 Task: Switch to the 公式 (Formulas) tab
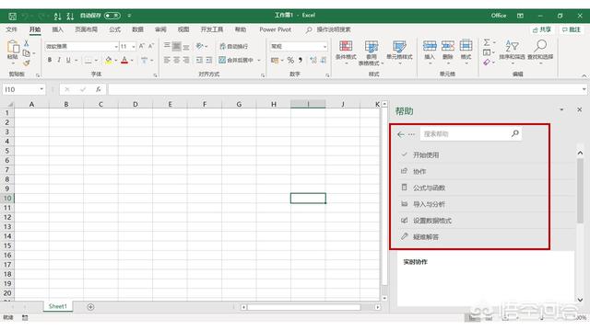pos(114,29)
